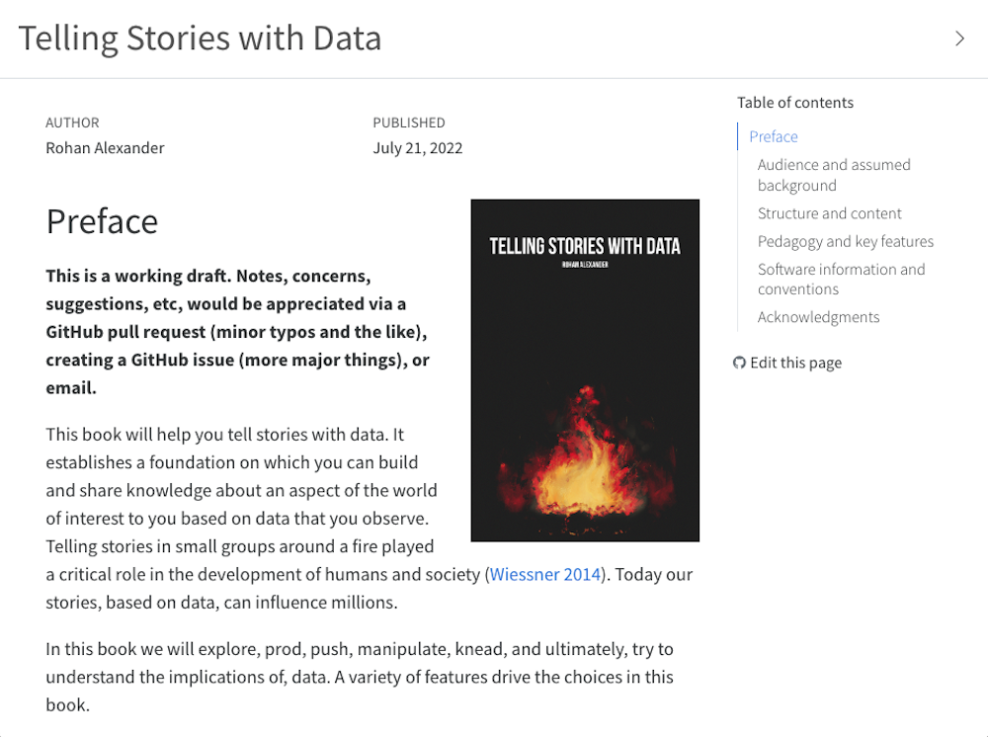Click the book cover image
This screenshot has height=737, width=988.
point(585,370)
